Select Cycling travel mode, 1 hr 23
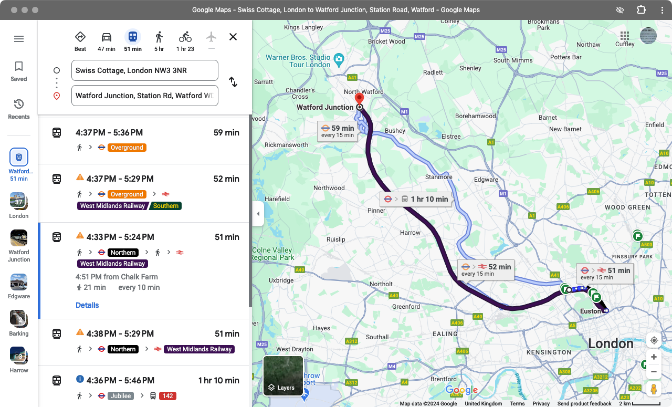This screenshot has height=407, width=672. coord(185,41)
